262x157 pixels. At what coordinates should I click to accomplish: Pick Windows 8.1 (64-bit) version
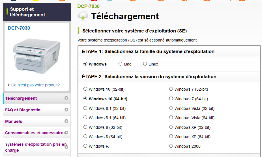pyautogui.click(x=85, y=118)
